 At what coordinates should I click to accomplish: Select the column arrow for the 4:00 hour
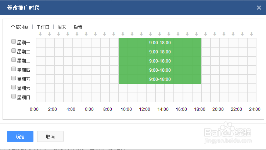click(77, 34)
